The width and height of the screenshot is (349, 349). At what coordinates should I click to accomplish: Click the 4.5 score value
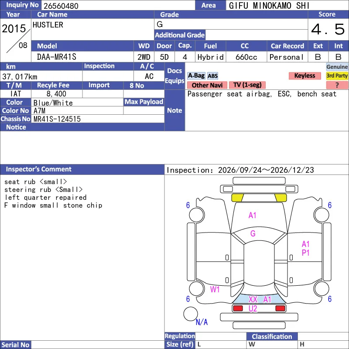pos(328,29)
